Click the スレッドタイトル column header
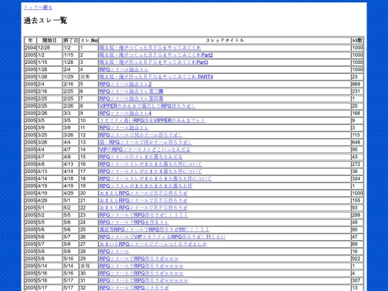The image size is (388, 291). click(225, 40)
